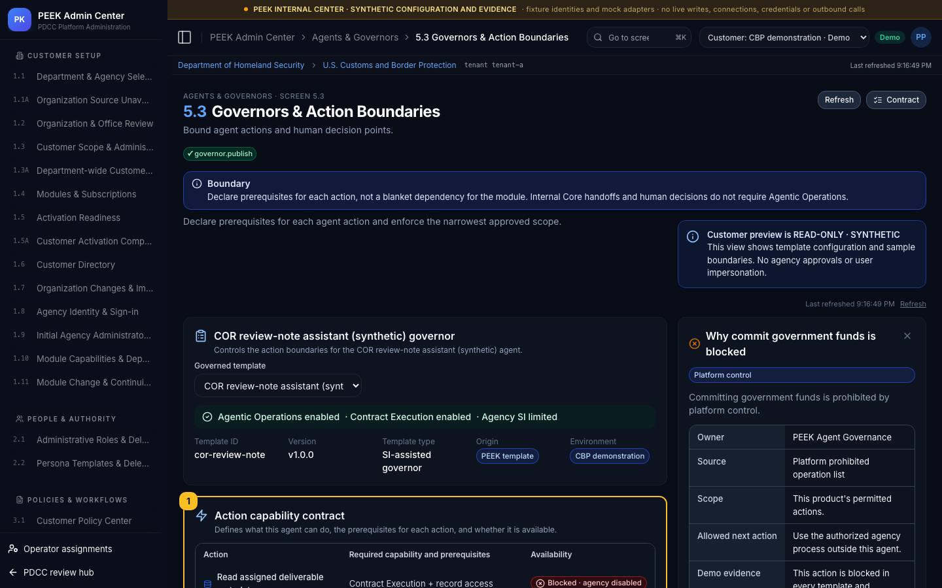Click the blocked warning icon beside Why commit
The width and height of the screenshot is (942, 588).
[x=695, y=344]
